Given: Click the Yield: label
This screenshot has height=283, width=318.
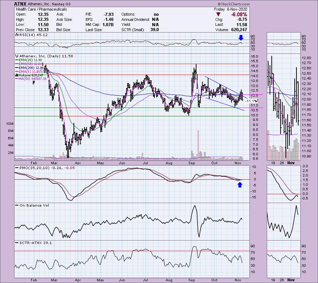Looking at the screenshot, I should (x=126, y=24).
